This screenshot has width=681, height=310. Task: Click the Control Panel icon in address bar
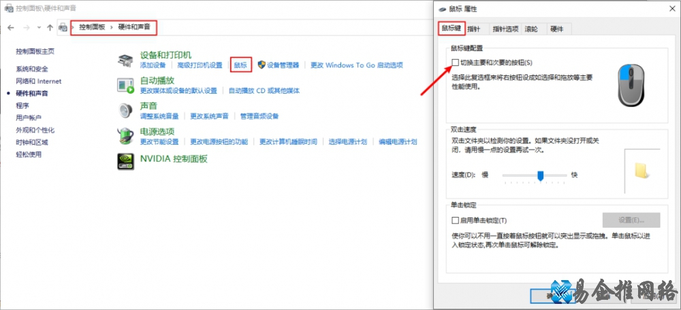tap(63, 27)
